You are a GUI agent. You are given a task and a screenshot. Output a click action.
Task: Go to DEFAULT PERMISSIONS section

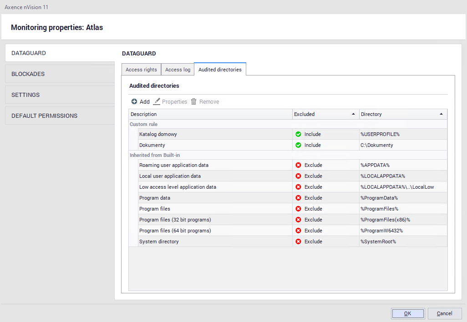point(60,116)
